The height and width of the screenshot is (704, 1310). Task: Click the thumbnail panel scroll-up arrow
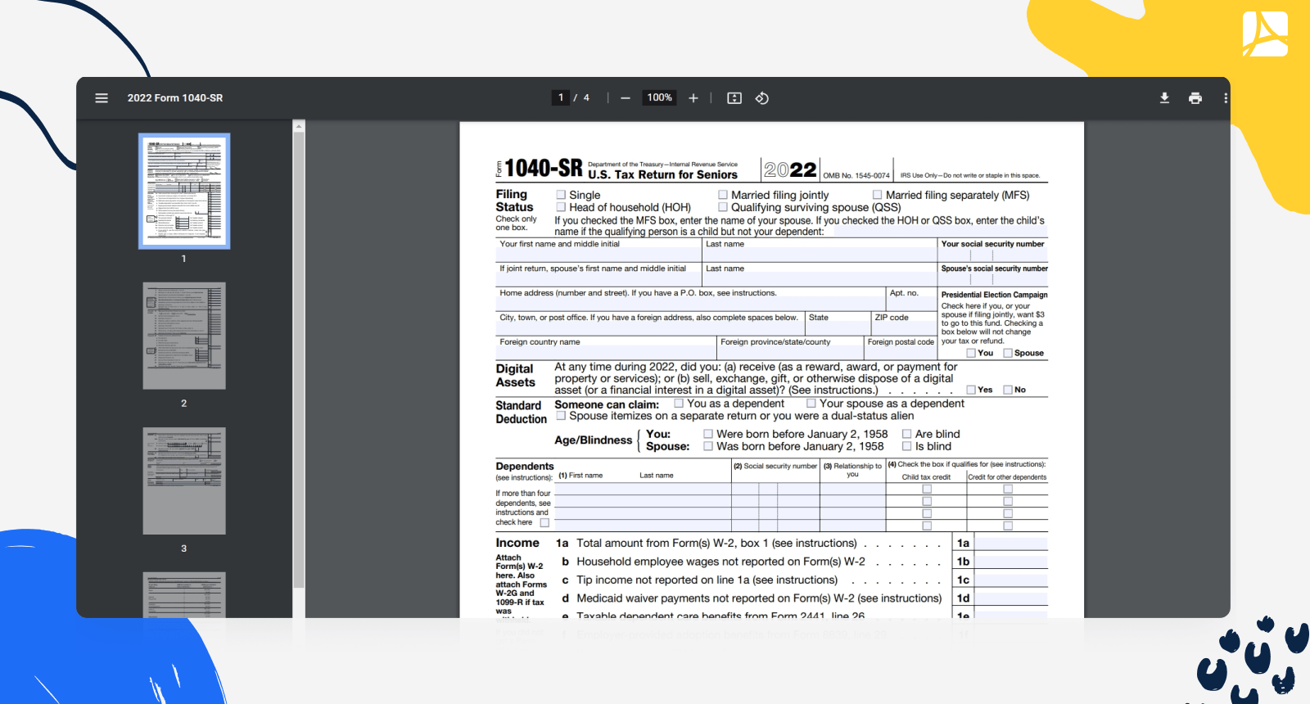299,126
